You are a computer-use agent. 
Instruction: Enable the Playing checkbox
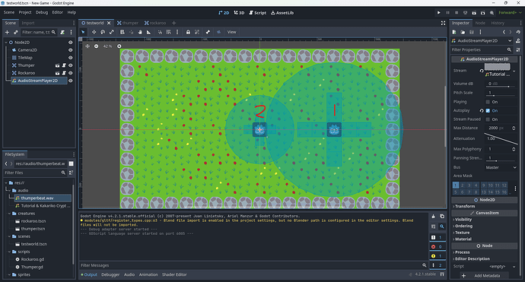click(488, 102)
